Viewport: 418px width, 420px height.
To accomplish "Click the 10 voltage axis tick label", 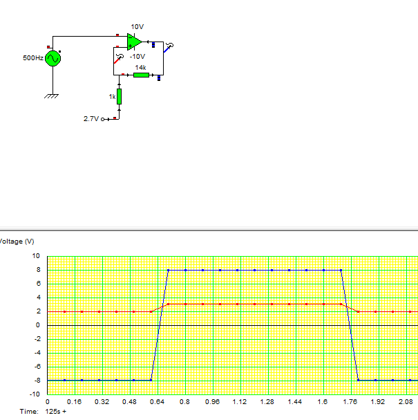I will (x=36, y=256).
